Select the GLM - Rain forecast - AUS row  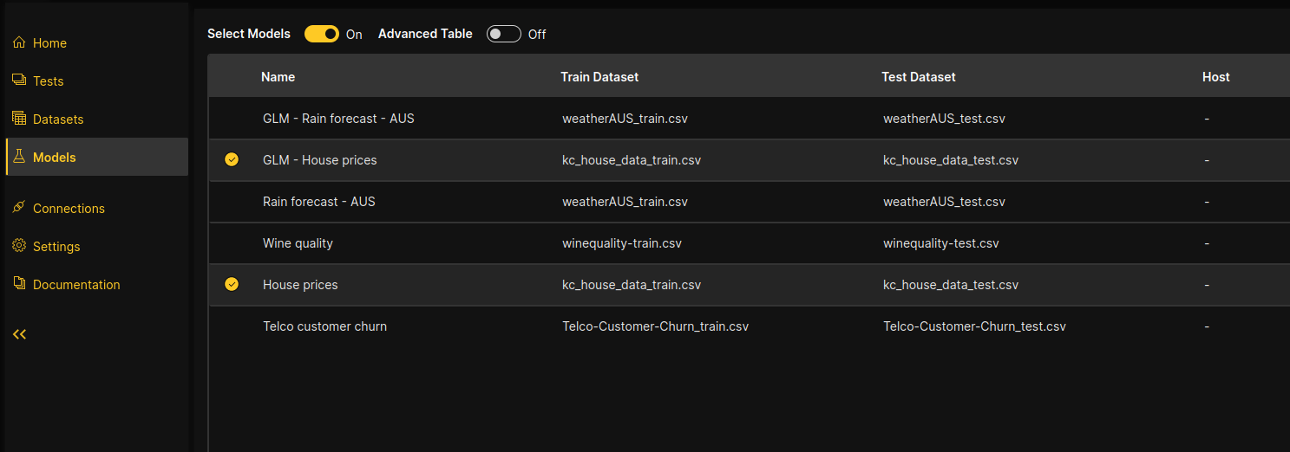click(x=338, y=119)
